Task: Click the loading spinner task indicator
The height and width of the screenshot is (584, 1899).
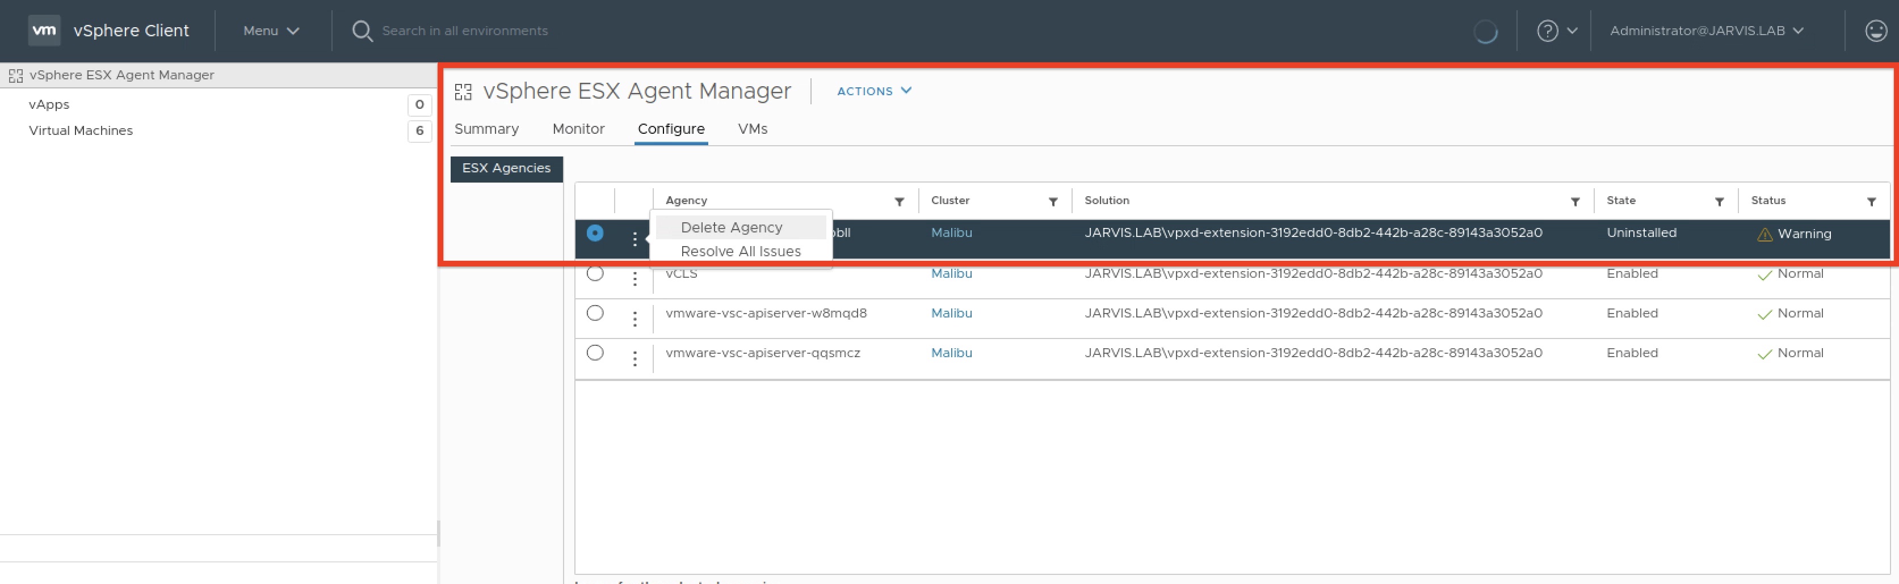Action: (x=1485, y=32)
